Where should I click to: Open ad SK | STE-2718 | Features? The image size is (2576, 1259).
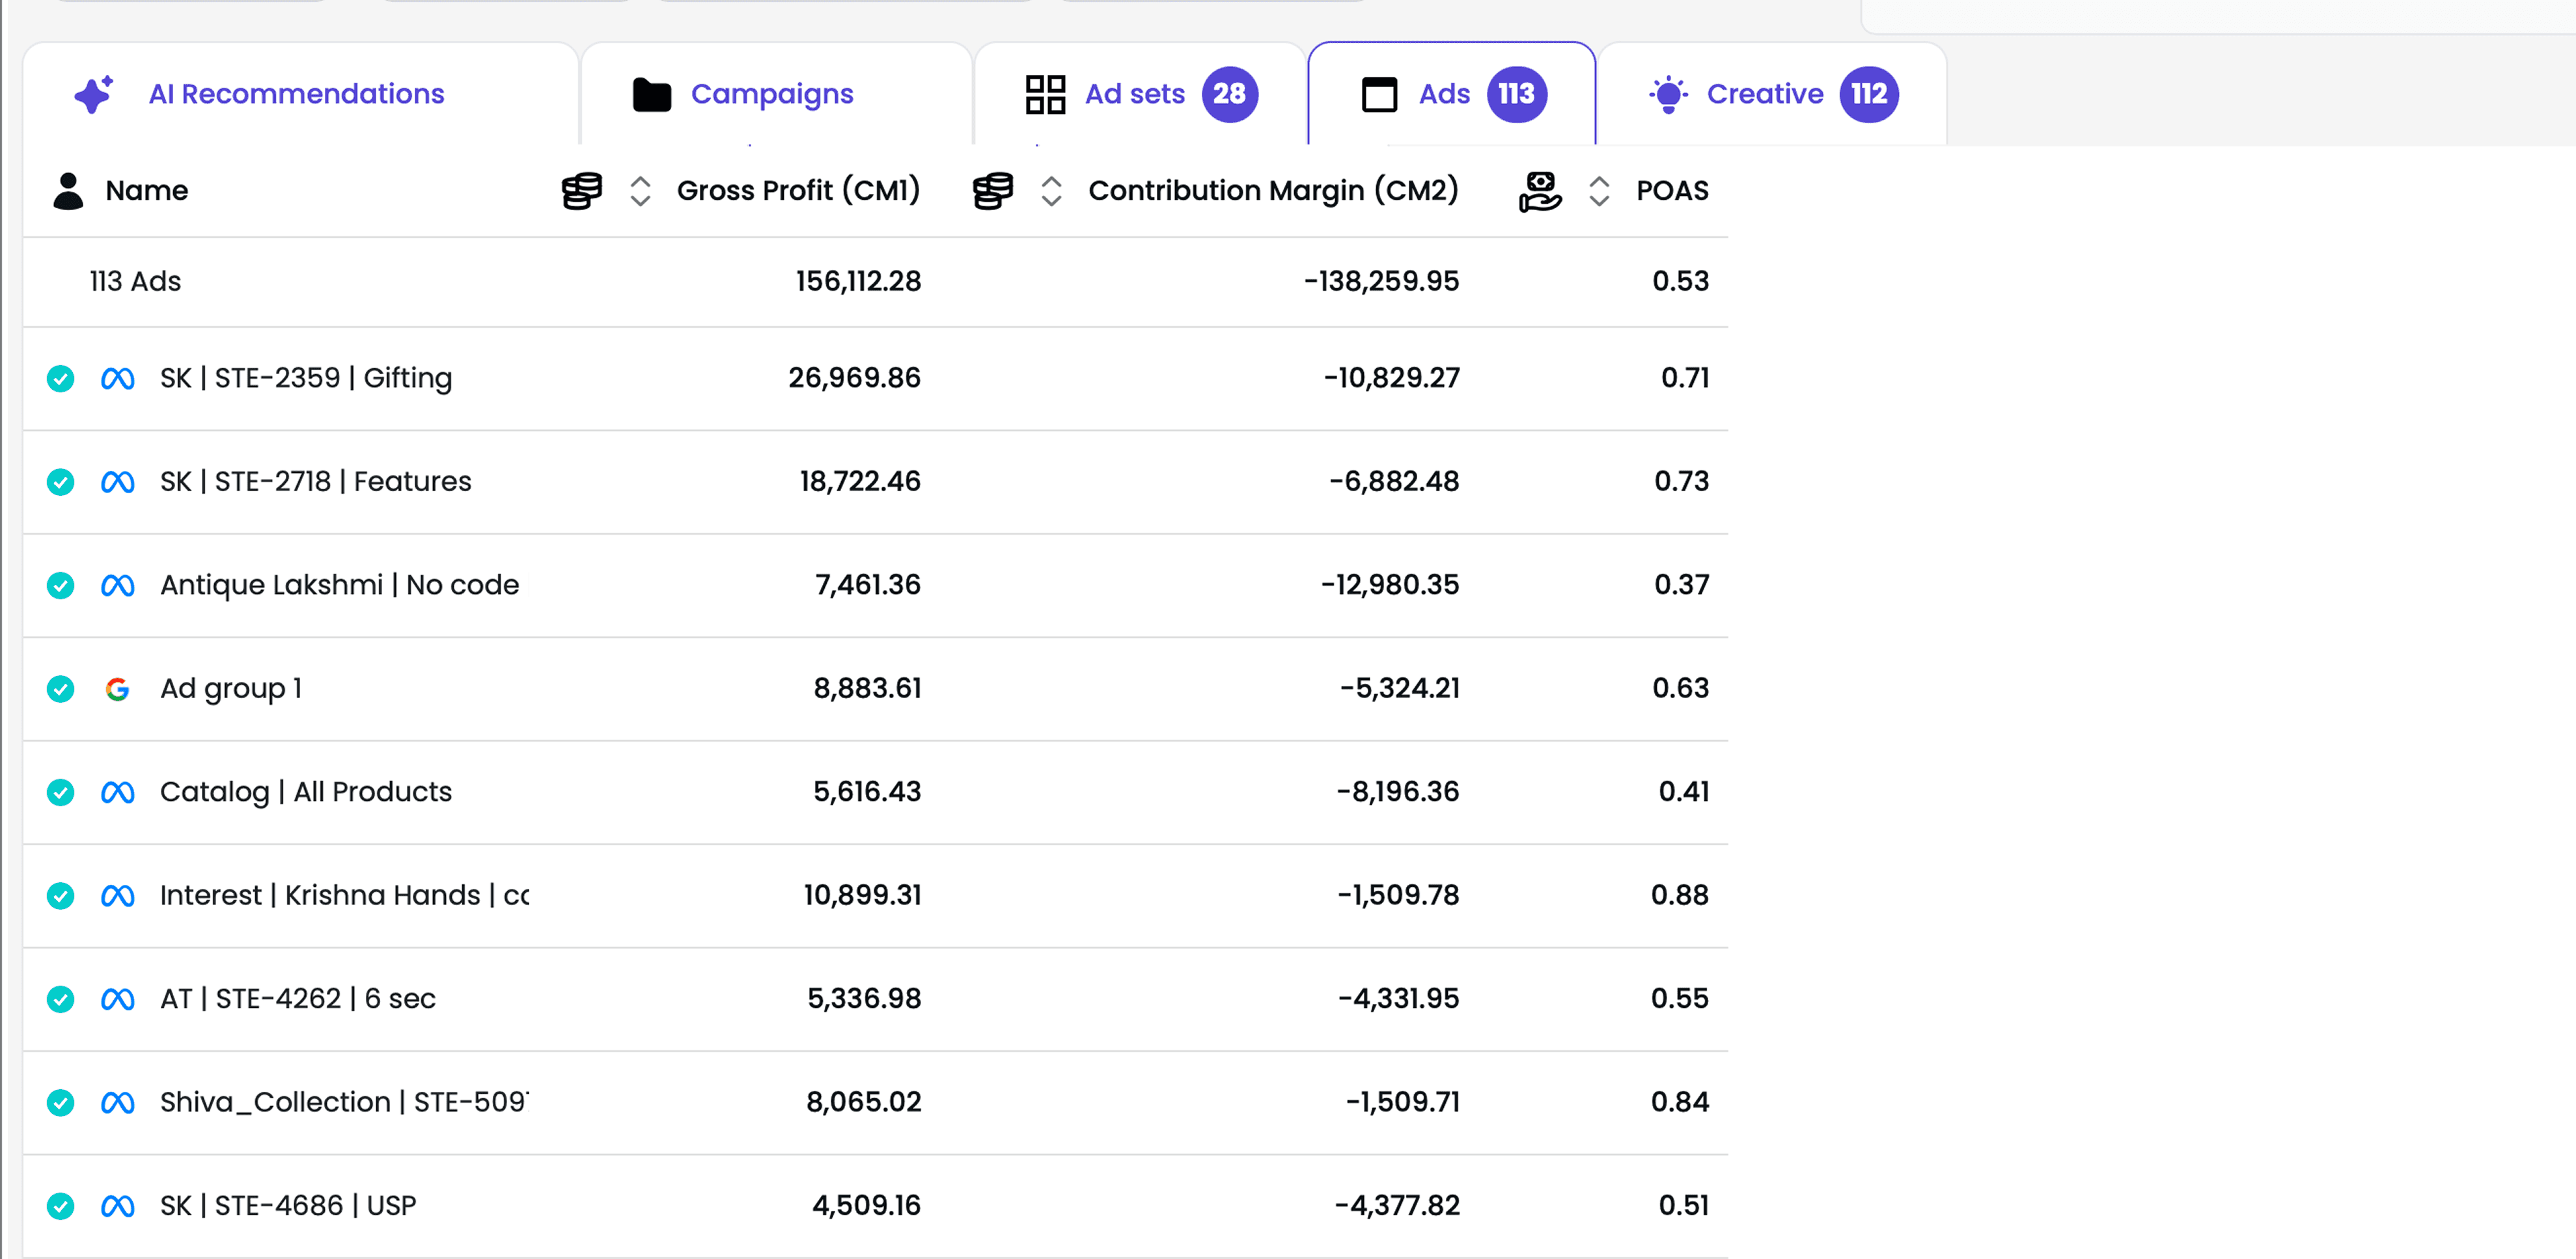tap(316, 481)
